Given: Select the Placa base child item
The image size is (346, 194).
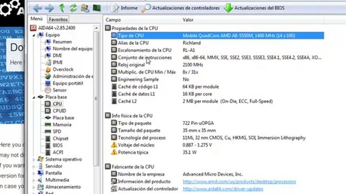Looking at the screenshot, I should (x=63, y=118).
